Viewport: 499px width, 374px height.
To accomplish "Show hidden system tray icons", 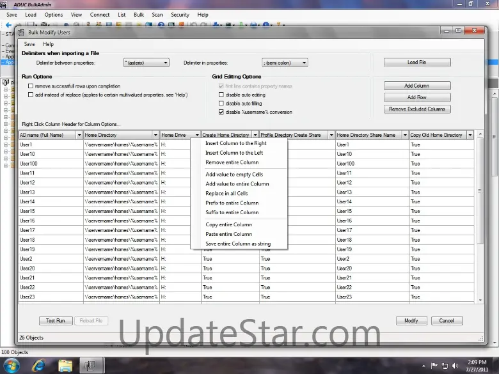I will point(424,366).
